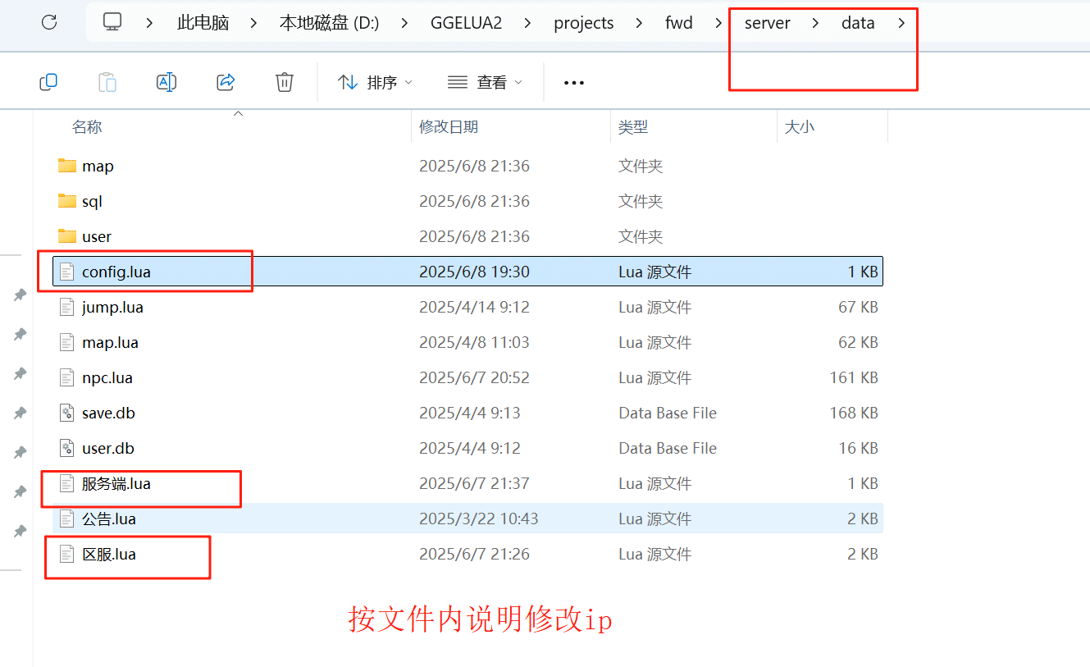The height and width of the screenshot is (667, 1090).
Task: Click the This PC monitor icon
Action: coord(112,23)
